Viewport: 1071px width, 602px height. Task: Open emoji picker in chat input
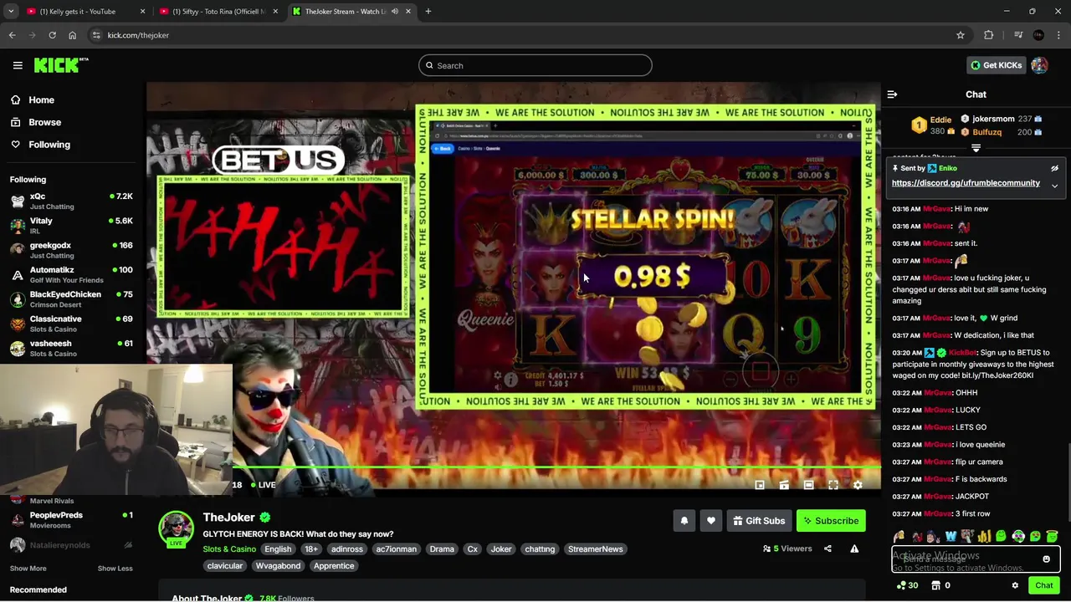click(1046, 559)
